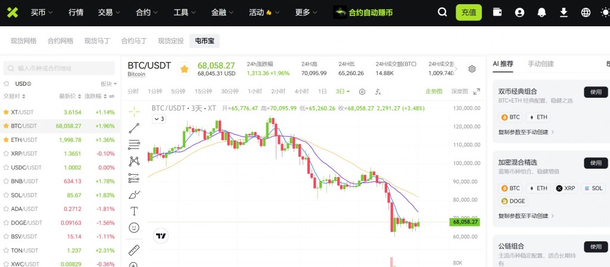Open the search magnifier in top bar

(x=442, y=13)
